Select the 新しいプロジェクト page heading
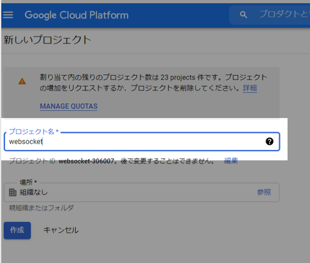The image size is (310, 263). click(47, 40)
